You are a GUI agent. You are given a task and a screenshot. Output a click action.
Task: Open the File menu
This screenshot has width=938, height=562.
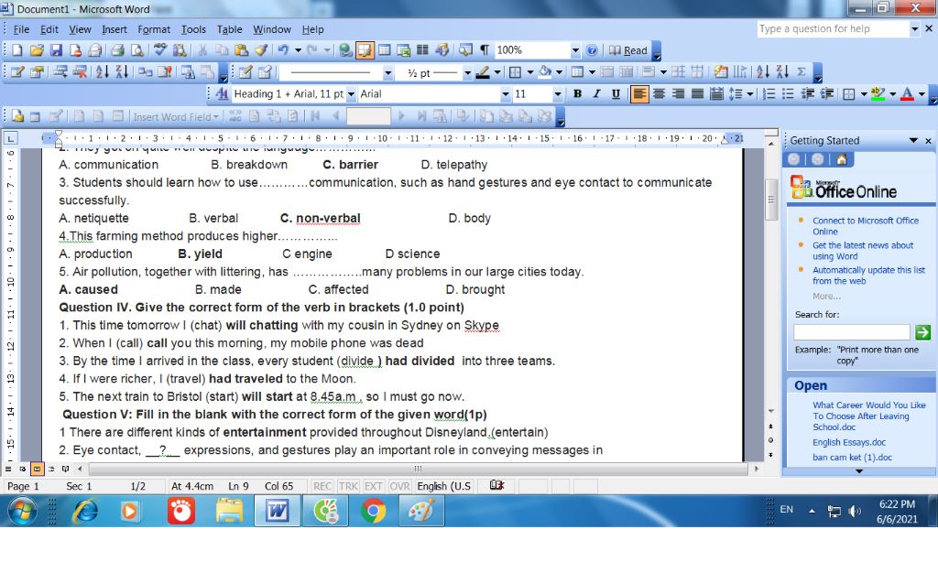point(21,29)
